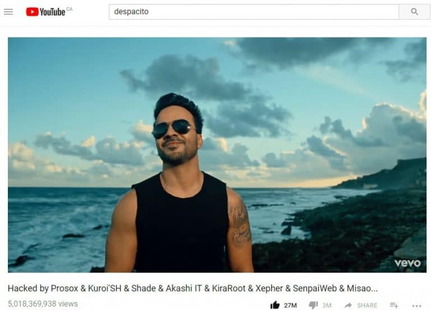Open the three-dot more actions menu
This screenshot has height=310, width=431.
coord(417,306)
